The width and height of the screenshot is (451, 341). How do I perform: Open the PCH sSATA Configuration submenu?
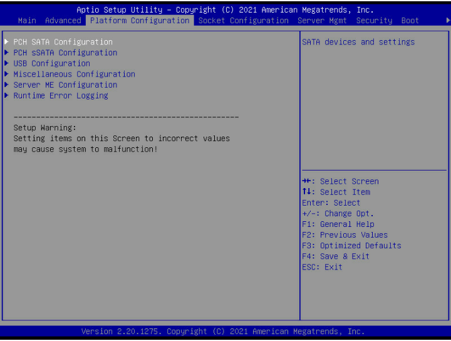coord(65,53)
